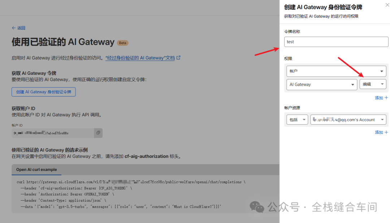Open the AI Gateway permission dropdown
The width and height of the screenshot is (390, 223).
[x=322, y=84]
